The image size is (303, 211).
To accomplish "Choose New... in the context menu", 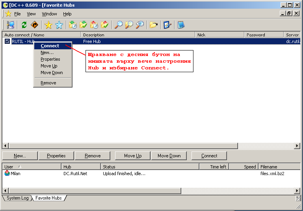I will [53, 52].
